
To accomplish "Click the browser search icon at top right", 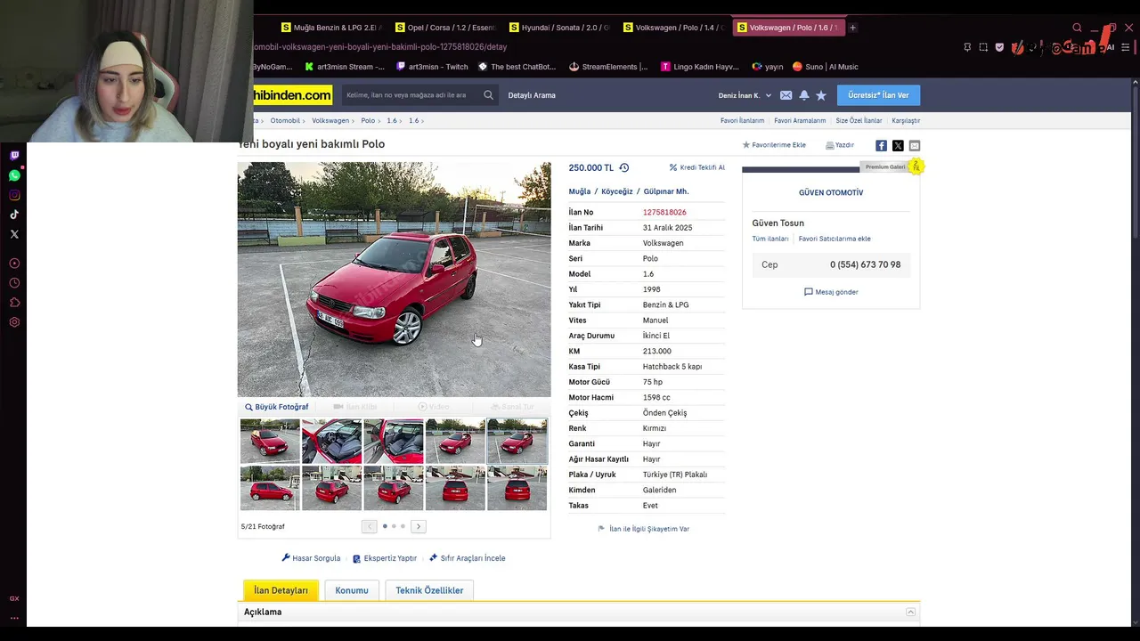I will coord(1077,28).
